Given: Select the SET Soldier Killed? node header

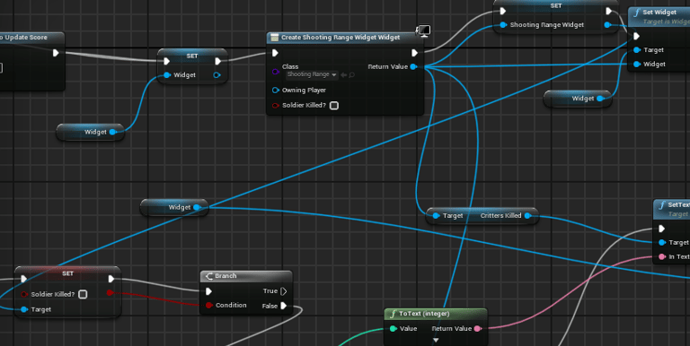Looking at the screenshot, I should coord(67,273).
